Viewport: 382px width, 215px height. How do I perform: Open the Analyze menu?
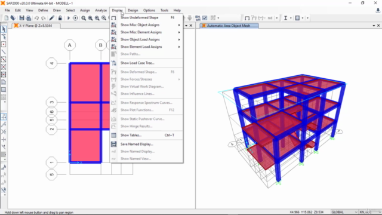coord(101,10)
